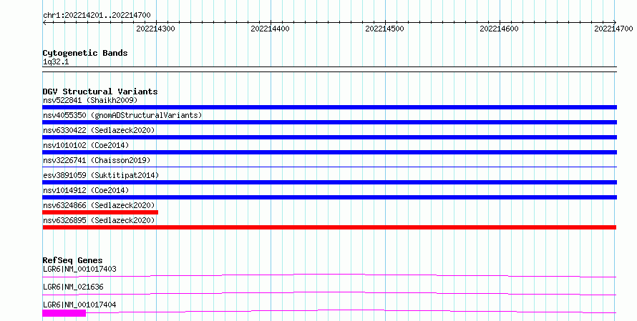Screen dimensions: 637x321
Task: Click the LGR6|NM_001017403 transcript label
Action: pos(79,269)
